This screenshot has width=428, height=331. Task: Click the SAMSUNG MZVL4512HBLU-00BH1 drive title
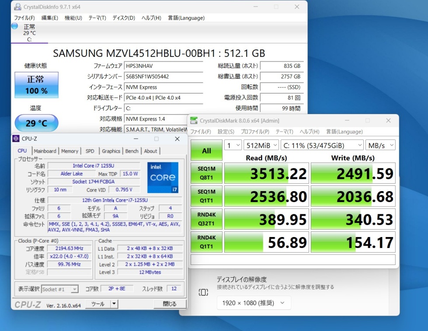pos(159,53)
